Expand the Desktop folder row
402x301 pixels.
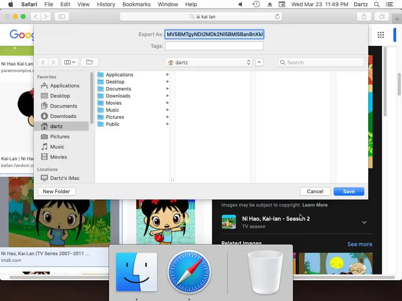(167, 82)
